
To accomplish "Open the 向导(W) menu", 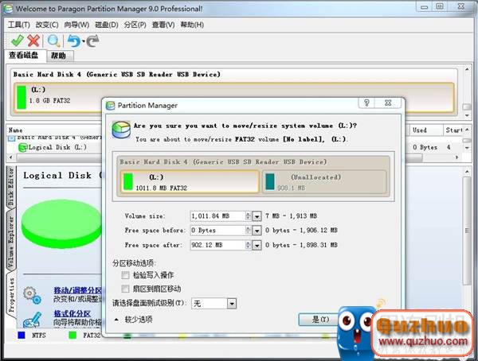I will point(76,25).
